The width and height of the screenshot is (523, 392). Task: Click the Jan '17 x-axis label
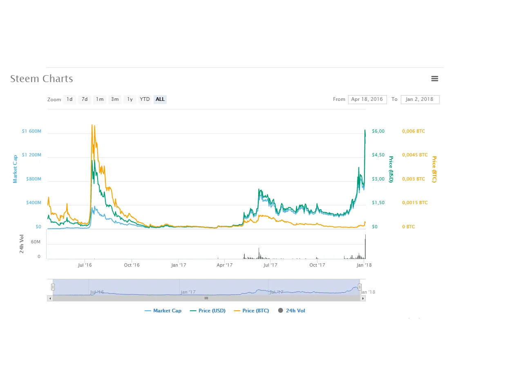(x=179, y=265)
